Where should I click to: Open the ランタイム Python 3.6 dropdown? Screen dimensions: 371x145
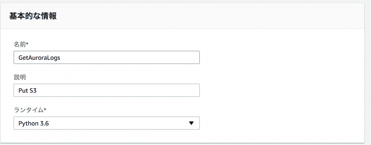[107, 123]
